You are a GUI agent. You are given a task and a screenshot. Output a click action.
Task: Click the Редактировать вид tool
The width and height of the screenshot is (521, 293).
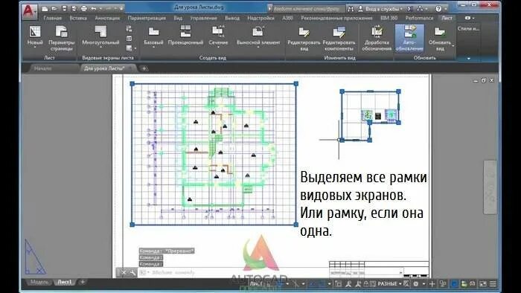click(x=304, y=38)
